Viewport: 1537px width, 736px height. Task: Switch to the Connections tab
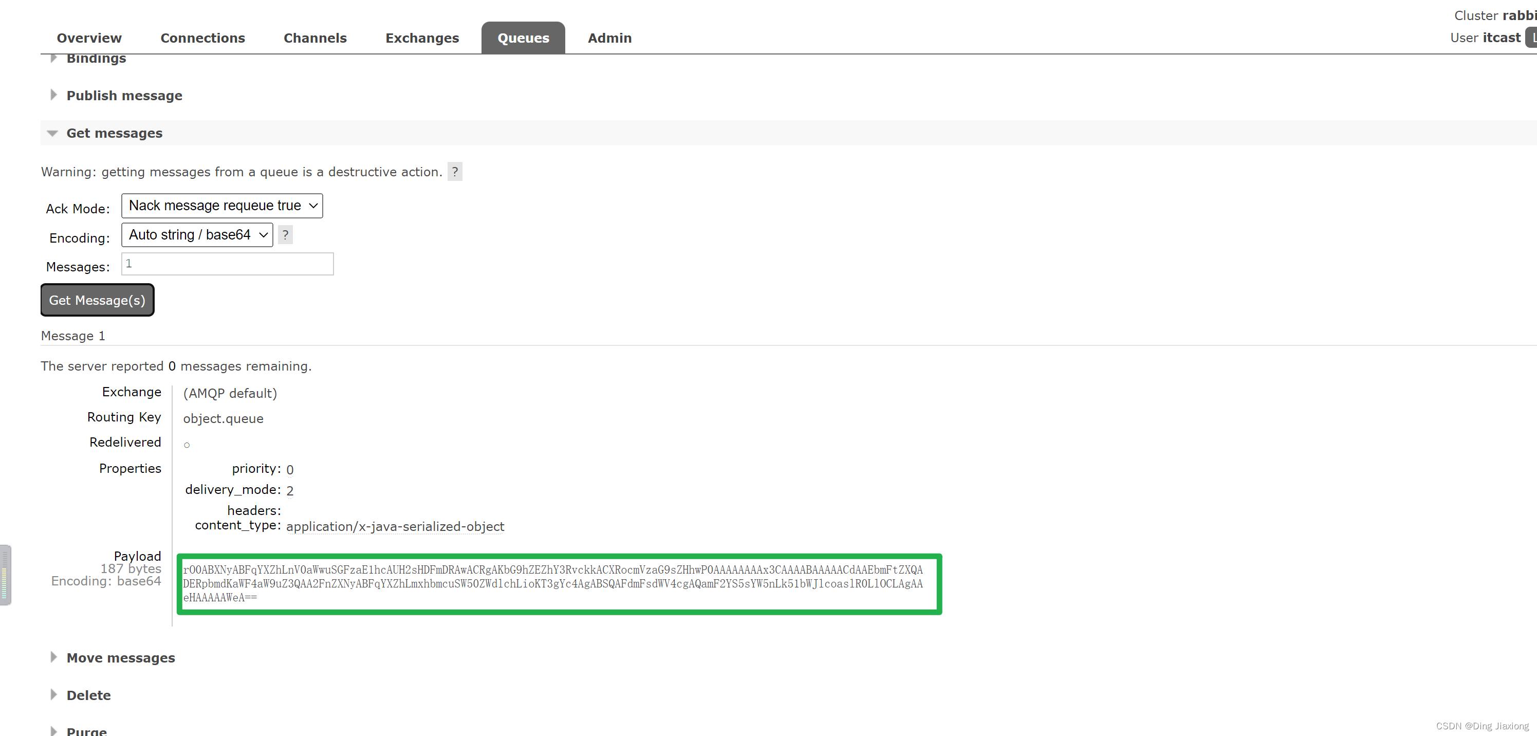(202, 38)
